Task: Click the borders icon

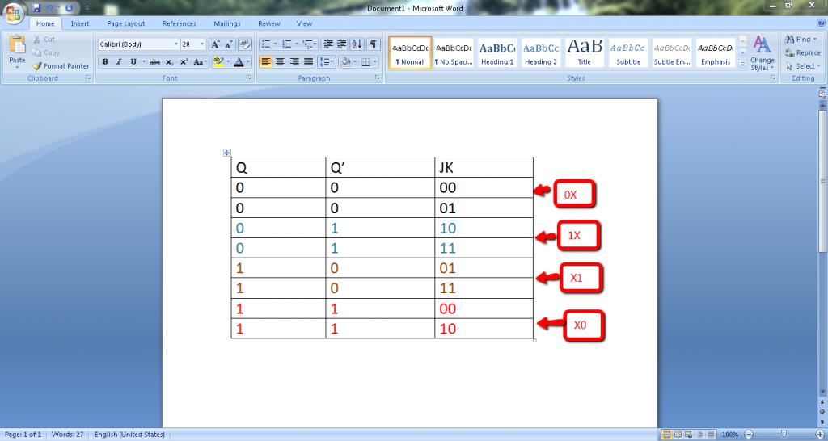Action: (365, 62)
